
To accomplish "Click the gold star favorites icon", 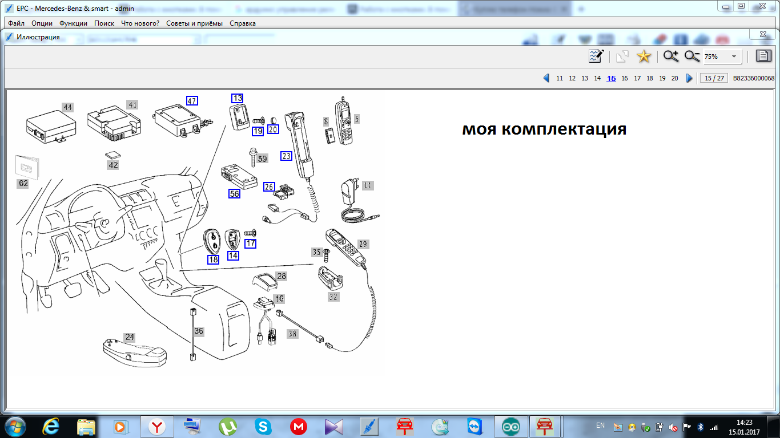I will point(644,56).
